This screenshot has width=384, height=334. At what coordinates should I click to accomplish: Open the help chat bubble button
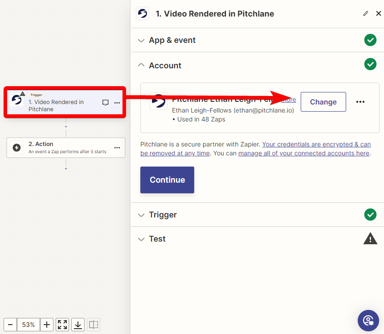pos(368,321)
